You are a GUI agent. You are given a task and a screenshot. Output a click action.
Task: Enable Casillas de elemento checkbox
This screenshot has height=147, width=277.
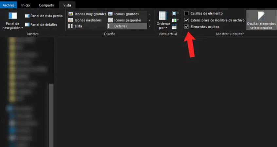[x=186, y=13]
